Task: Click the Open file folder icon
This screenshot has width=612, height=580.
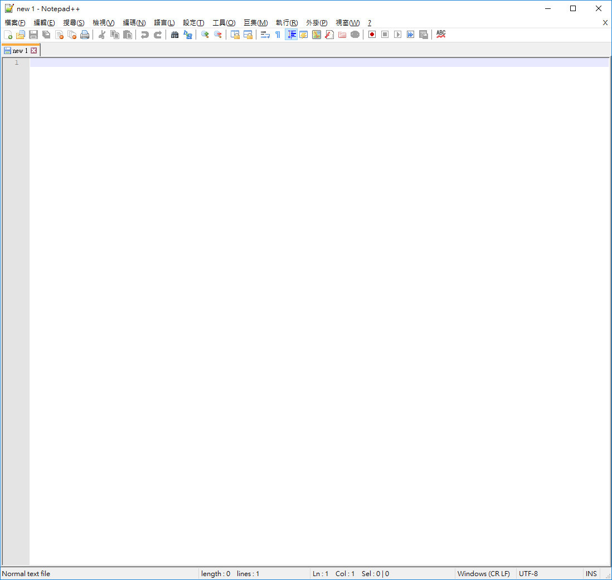Action: (21, 35)
